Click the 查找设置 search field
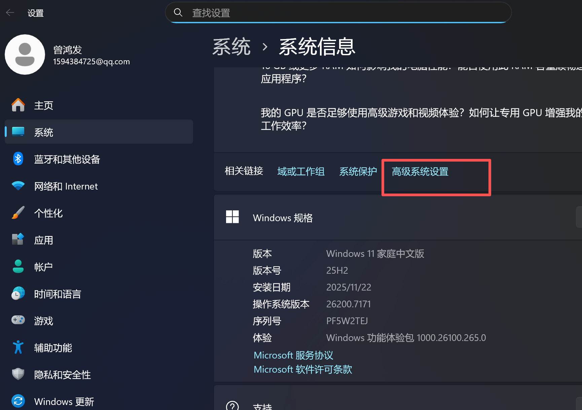 338,13
